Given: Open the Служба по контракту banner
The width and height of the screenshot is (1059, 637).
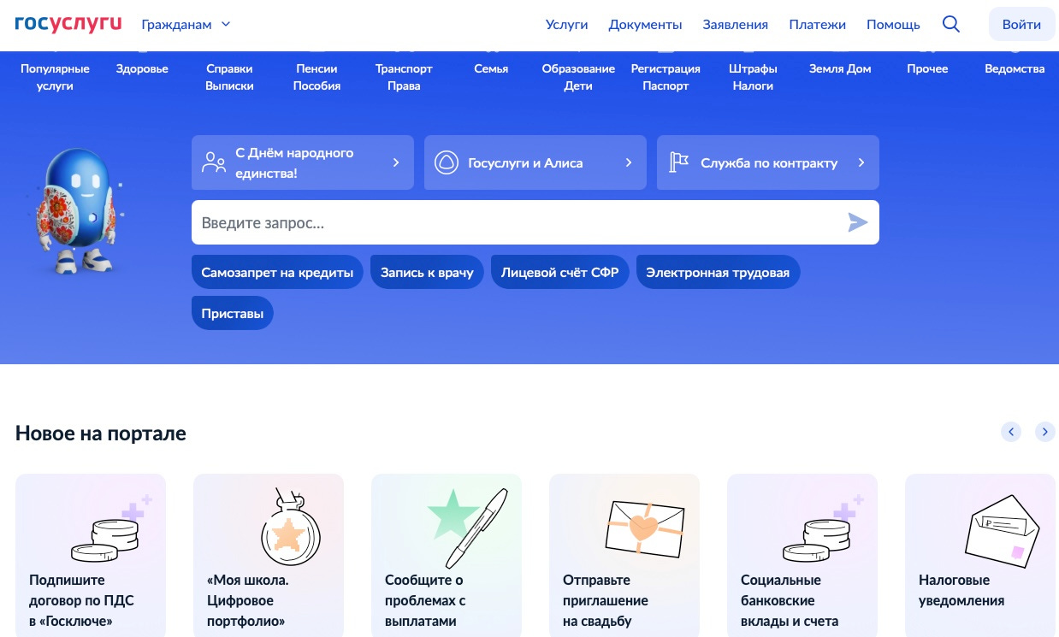Looking at the screenshot, I should [x=768, y=162].
